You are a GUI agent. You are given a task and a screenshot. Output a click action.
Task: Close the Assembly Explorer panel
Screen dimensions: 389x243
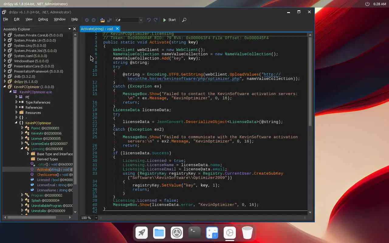[74, 29]
